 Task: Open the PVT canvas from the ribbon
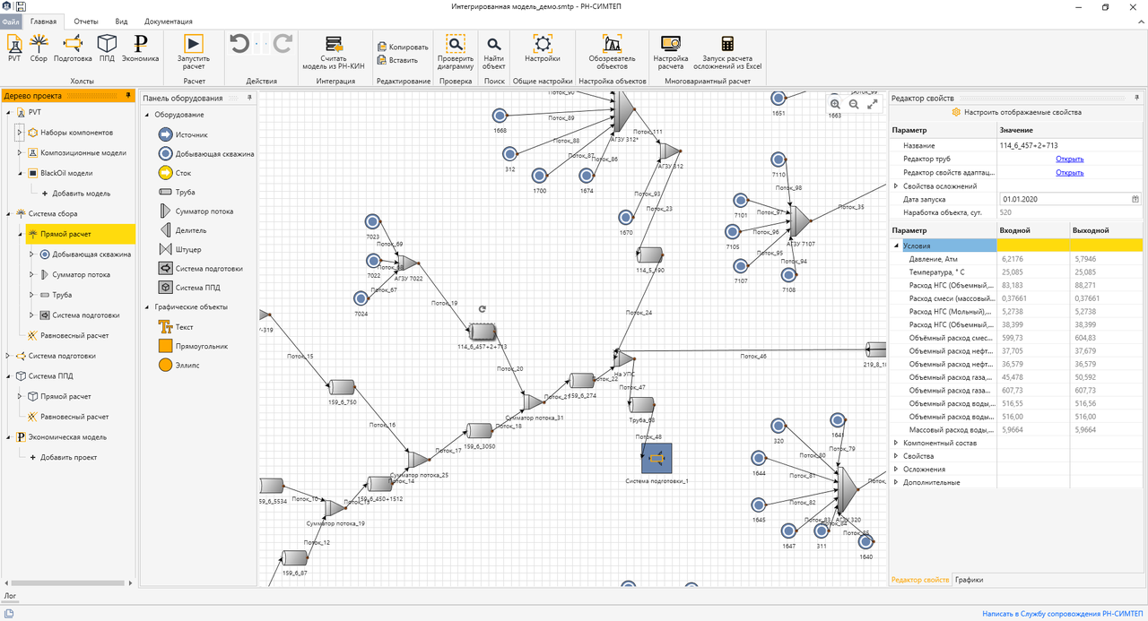click(14, 47)
